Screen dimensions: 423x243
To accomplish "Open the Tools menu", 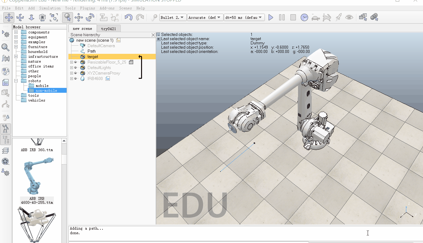I will tap(70, 8).
